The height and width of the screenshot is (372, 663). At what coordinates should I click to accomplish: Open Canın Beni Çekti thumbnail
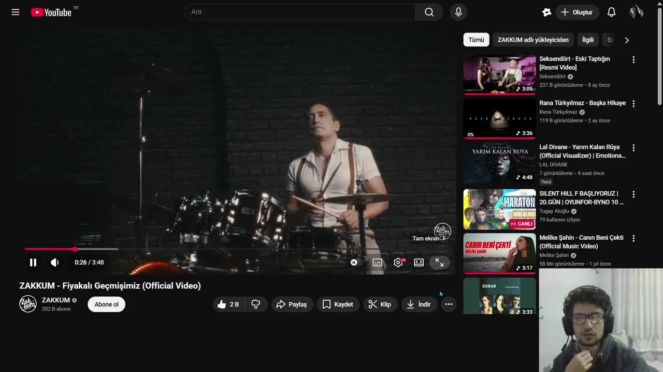499,254
